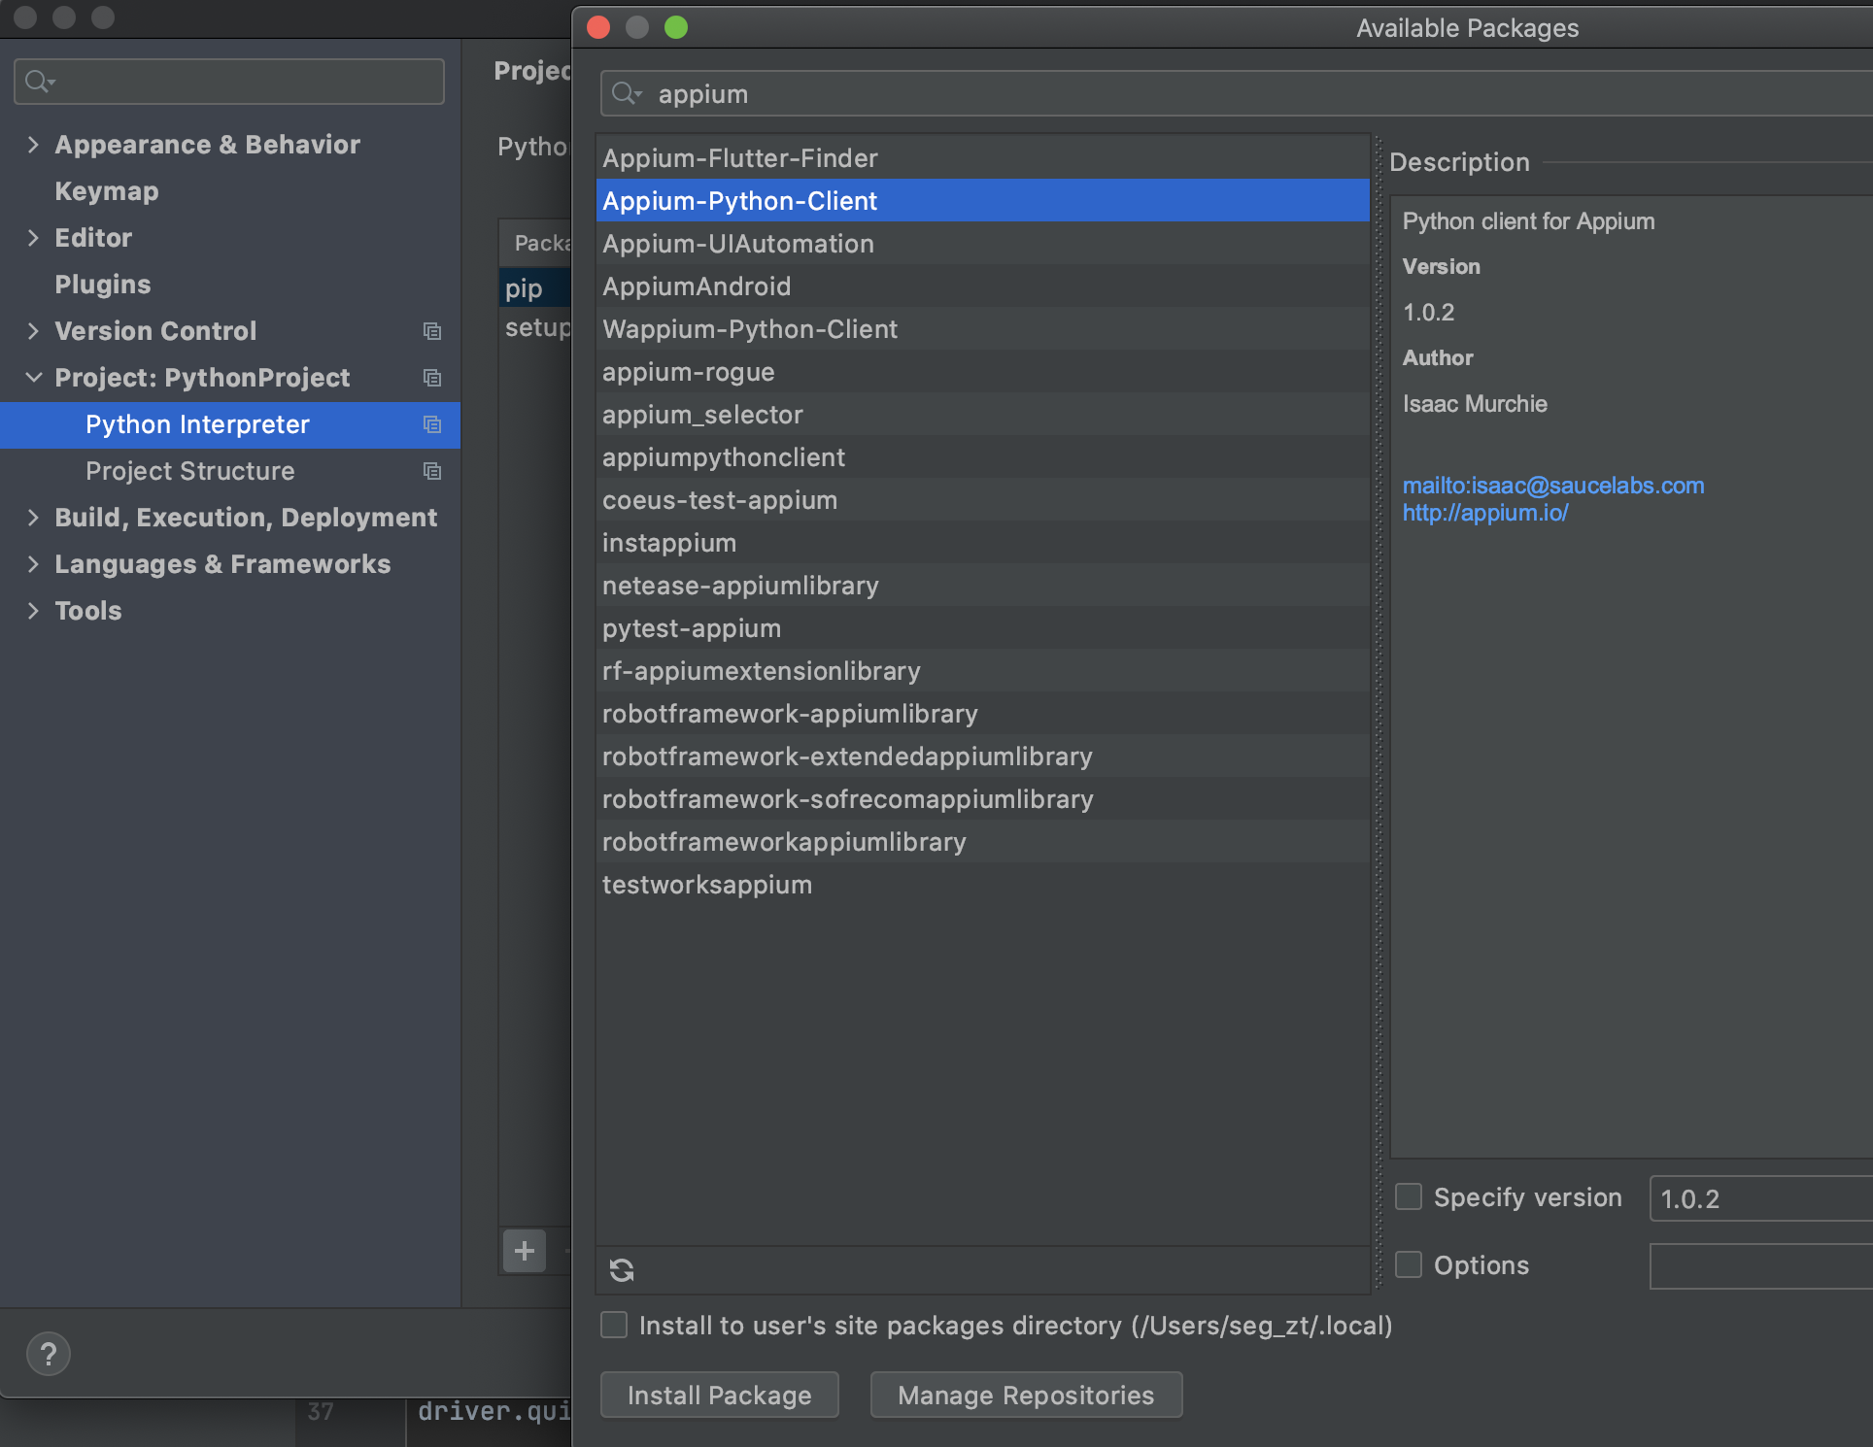Open the specify version combo box
The image size is (1873, 1447).
pos(1760,1198)
